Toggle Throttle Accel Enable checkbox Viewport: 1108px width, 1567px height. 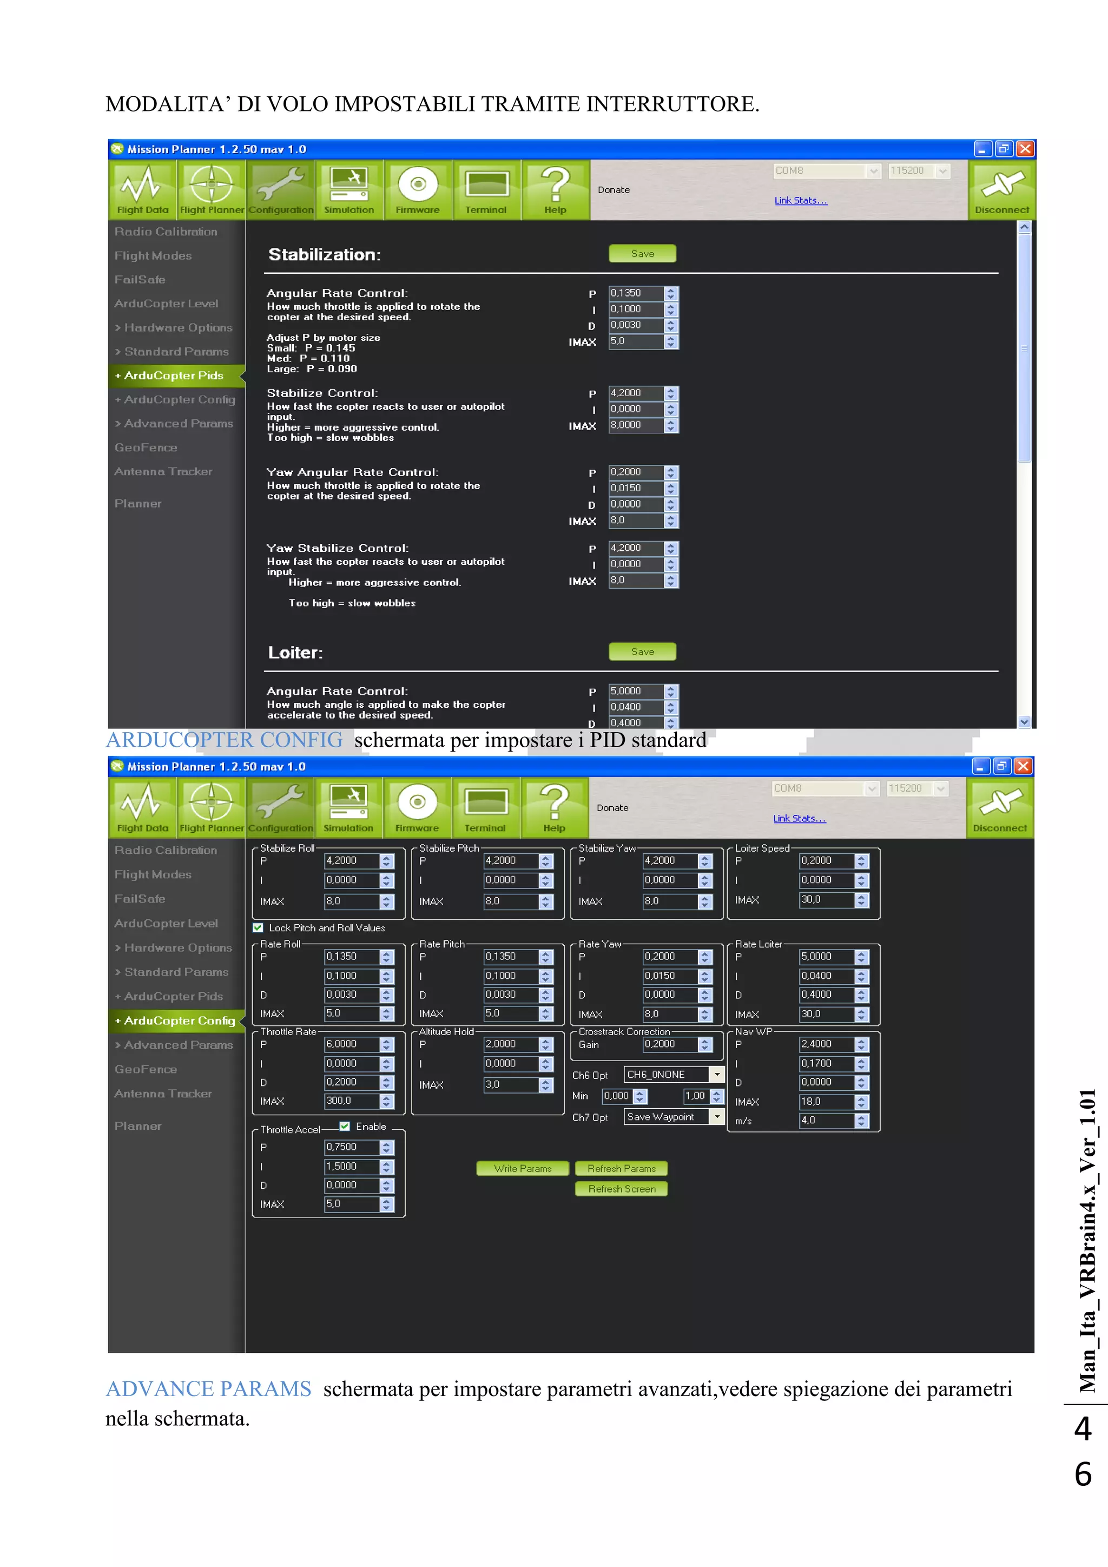[345, 1126]
